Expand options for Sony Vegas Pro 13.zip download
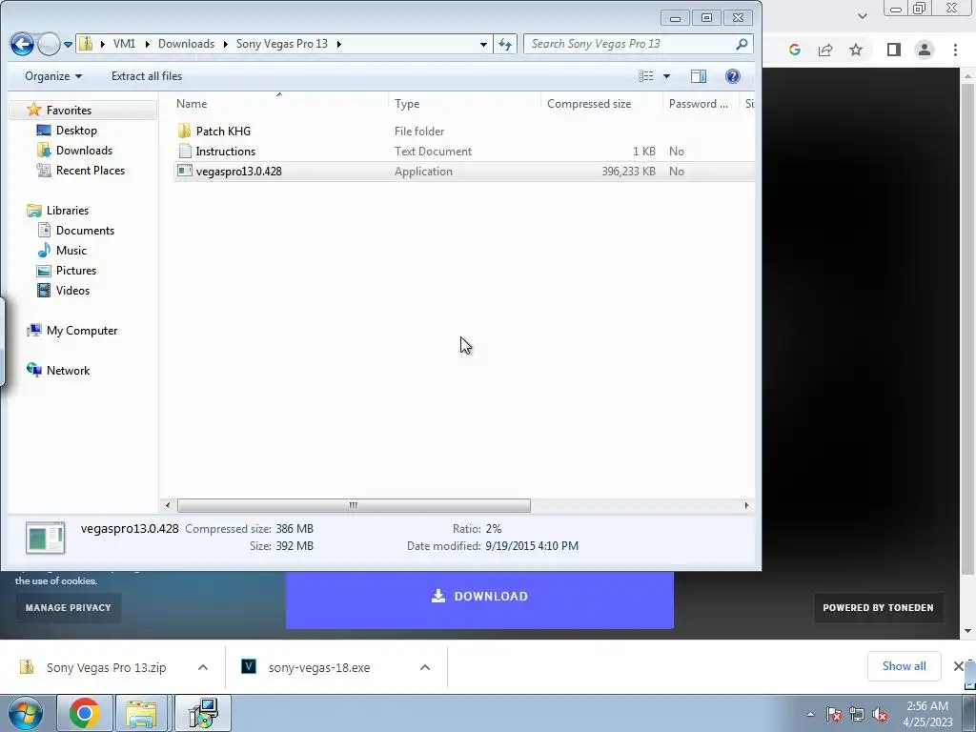This screenshot has width=976, height=732. (203, 667)
